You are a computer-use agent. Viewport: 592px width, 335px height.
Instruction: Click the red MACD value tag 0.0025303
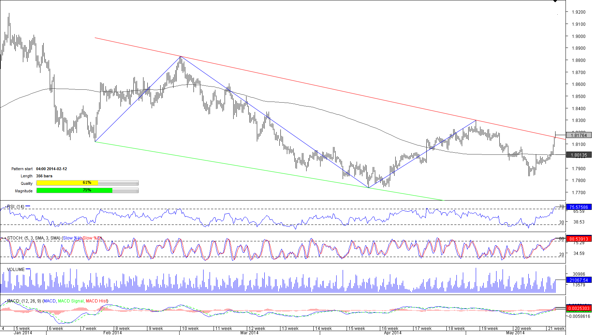[x=579, y=308]
